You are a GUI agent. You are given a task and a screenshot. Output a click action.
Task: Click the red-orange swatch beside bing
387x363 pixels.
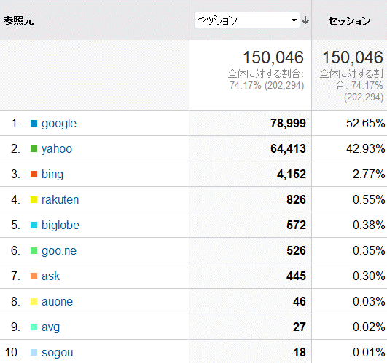click(34, 174)
